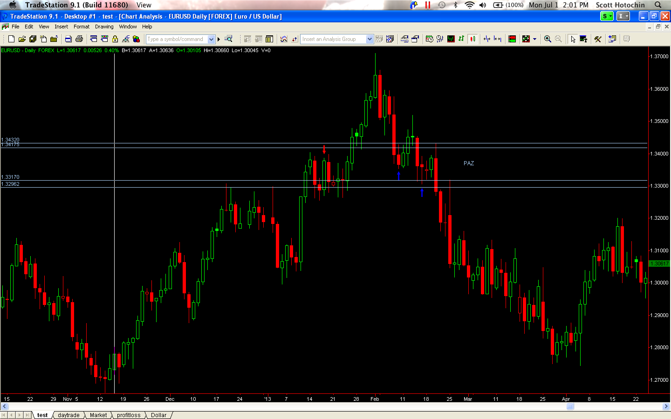The width and height of the screenshot is (671, 419).
Task: Click the zoom in magnifier icon
Action: (548, 39)
